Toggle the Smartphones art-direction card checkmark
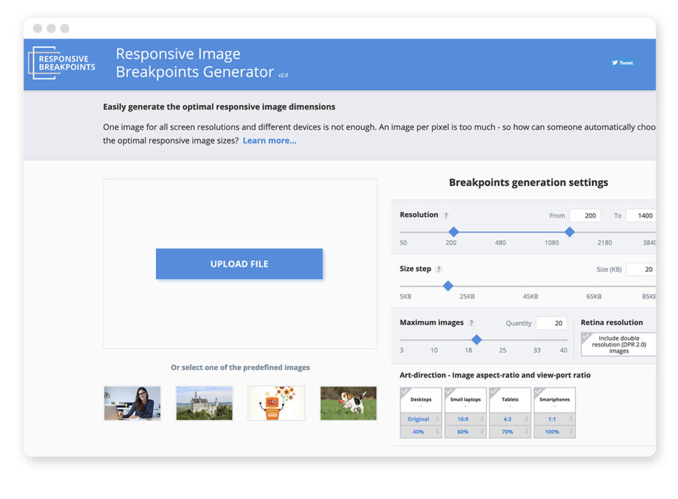Image resolution: width=678 pixels, height=499 pixels. tap(538, 392)
